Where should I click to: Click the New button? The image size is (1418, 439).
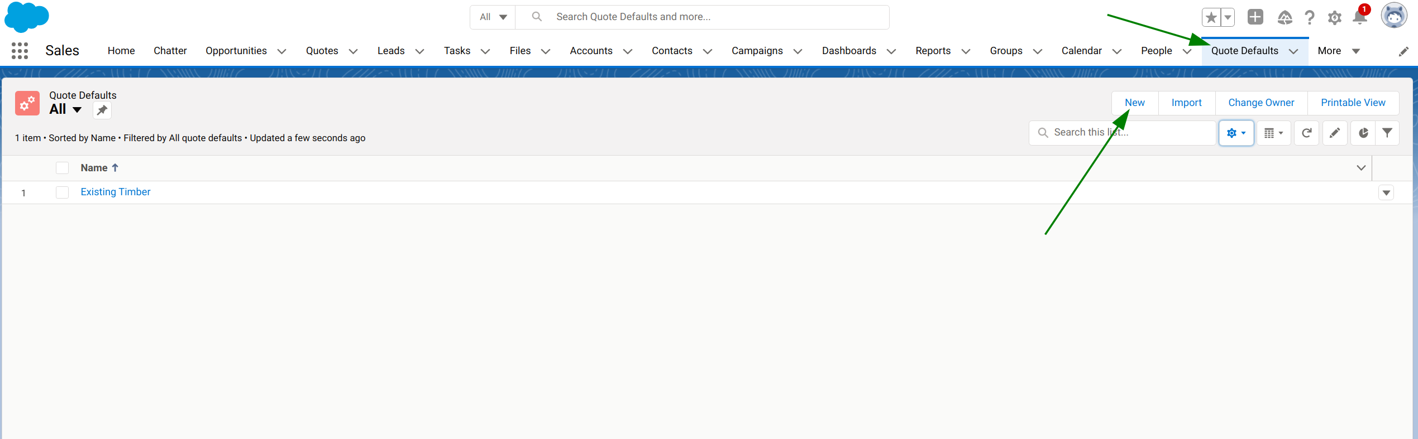click(1135, 103)
